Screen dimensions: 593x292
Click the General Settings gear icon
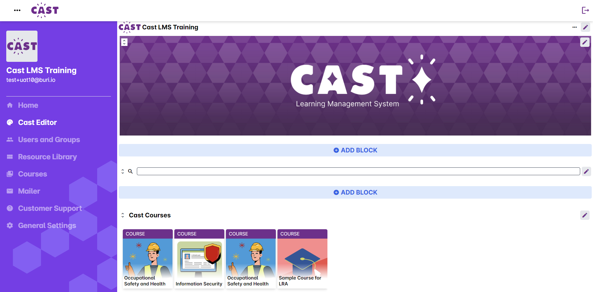tap(10, 225)
